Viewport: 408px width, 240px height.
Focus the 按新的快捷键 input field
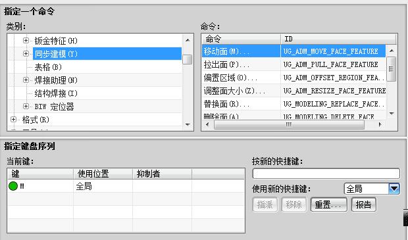point(326,174)
